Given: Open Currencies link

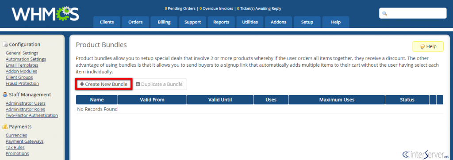Looking at the screenshot, I should pos(16,135).
